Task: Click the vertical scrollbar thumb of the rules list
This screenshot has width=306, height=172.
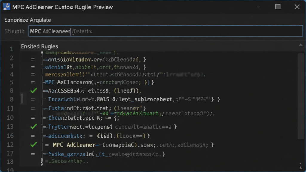Action: tap(301, 96)
